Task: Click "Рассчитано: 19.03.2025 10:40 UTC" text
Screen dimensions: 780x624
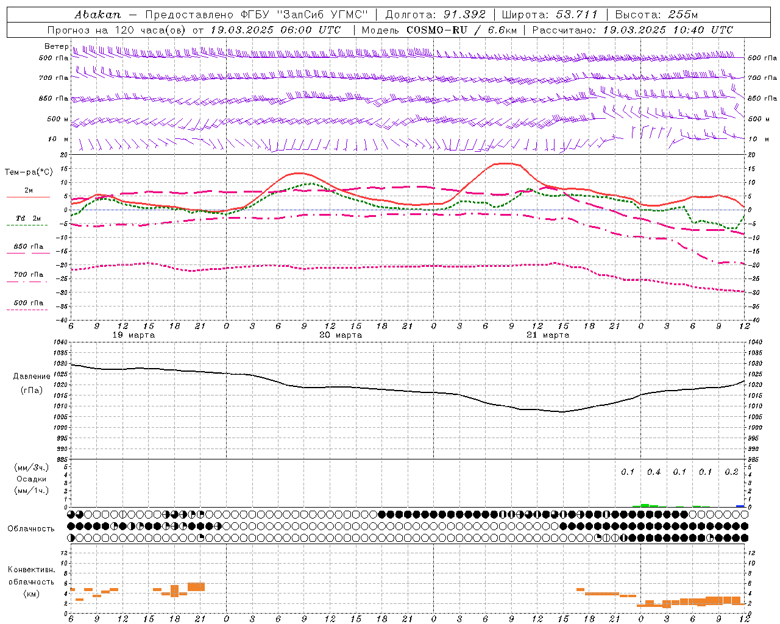Action: [633, 30]
